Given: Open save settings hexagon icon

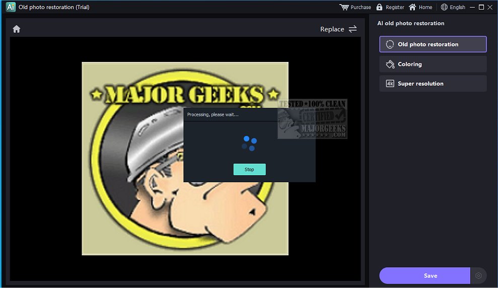Looking at the screenshot, I should point(478,275).
